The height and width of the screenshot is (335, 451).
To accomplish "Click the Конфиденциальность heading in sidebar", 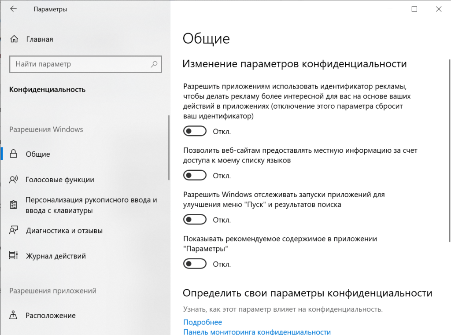I will 47,89.
